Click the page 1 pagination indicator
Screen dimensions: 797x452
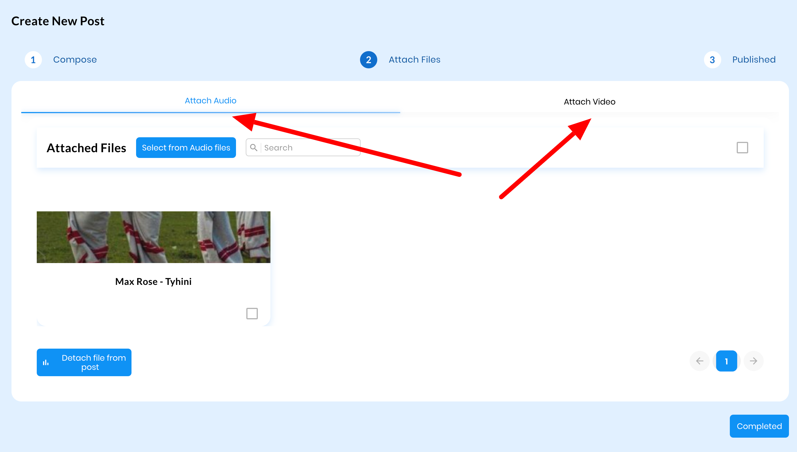click(x=726, y=361)
